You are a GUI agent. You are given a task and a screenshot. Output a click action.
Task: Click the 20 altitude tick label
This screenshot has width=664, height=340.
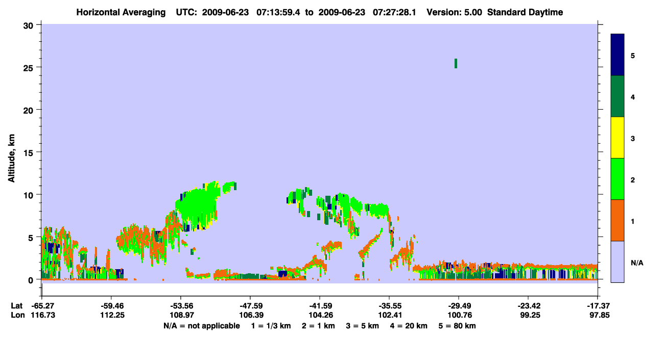click(30, 110)
